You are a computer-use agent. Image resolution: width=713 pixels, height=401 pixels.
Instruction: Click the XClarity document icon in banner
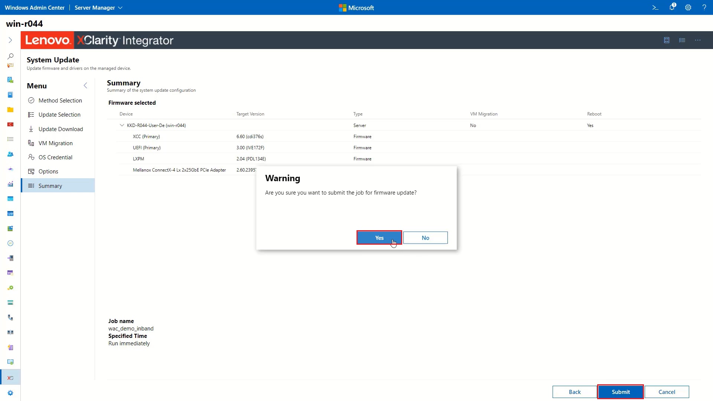(x=667, y=40)
